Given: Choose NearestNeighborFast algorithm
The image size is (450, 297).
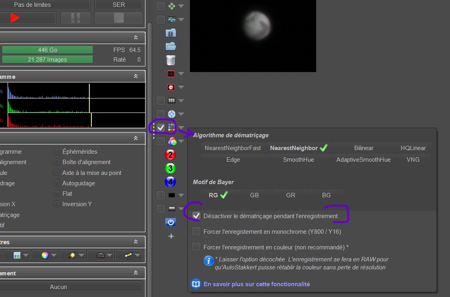Looking at the screenshot, I should pyautogui.click(x=233, y=148).
